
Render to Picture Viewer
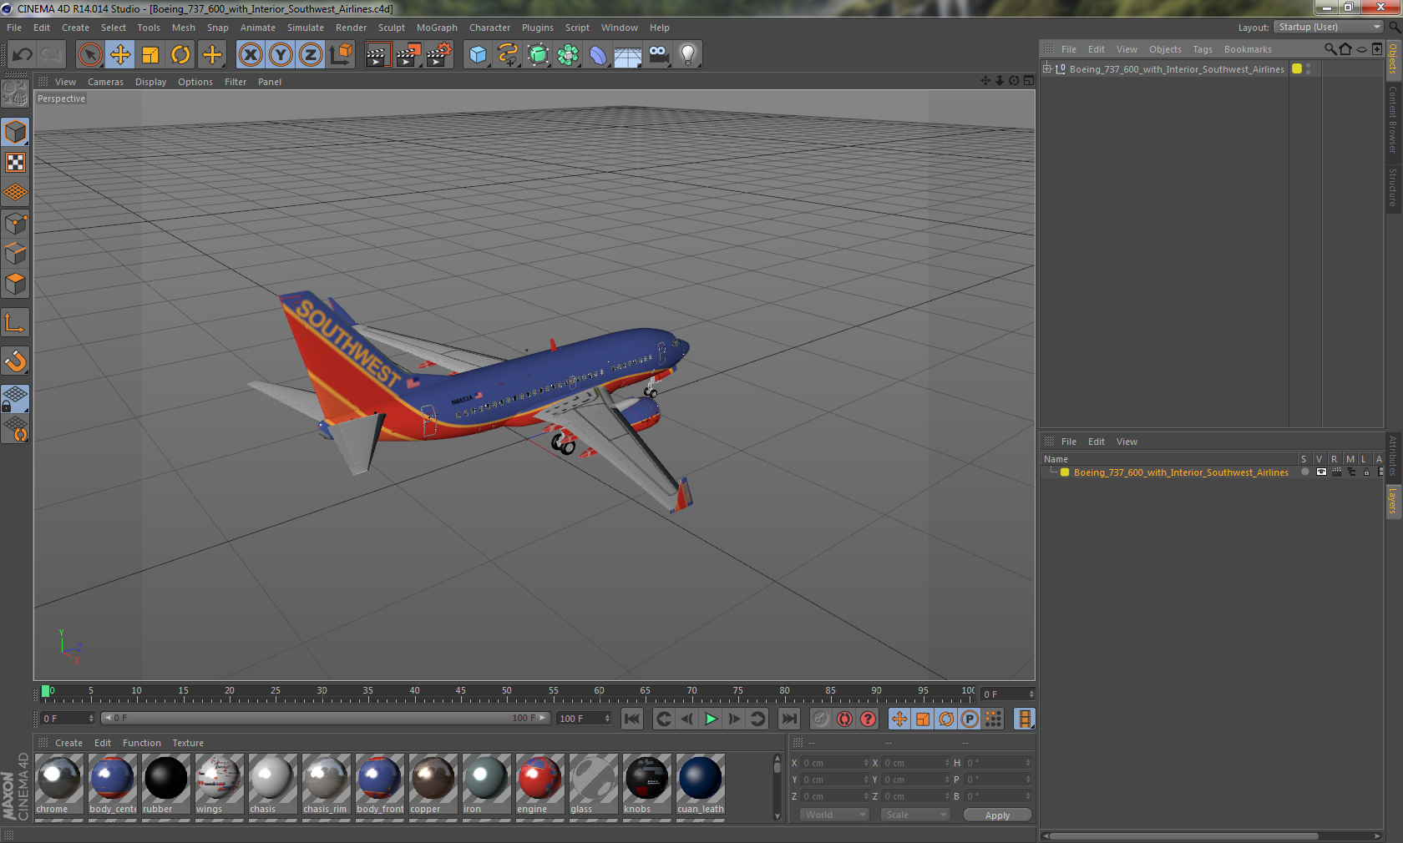408,55
